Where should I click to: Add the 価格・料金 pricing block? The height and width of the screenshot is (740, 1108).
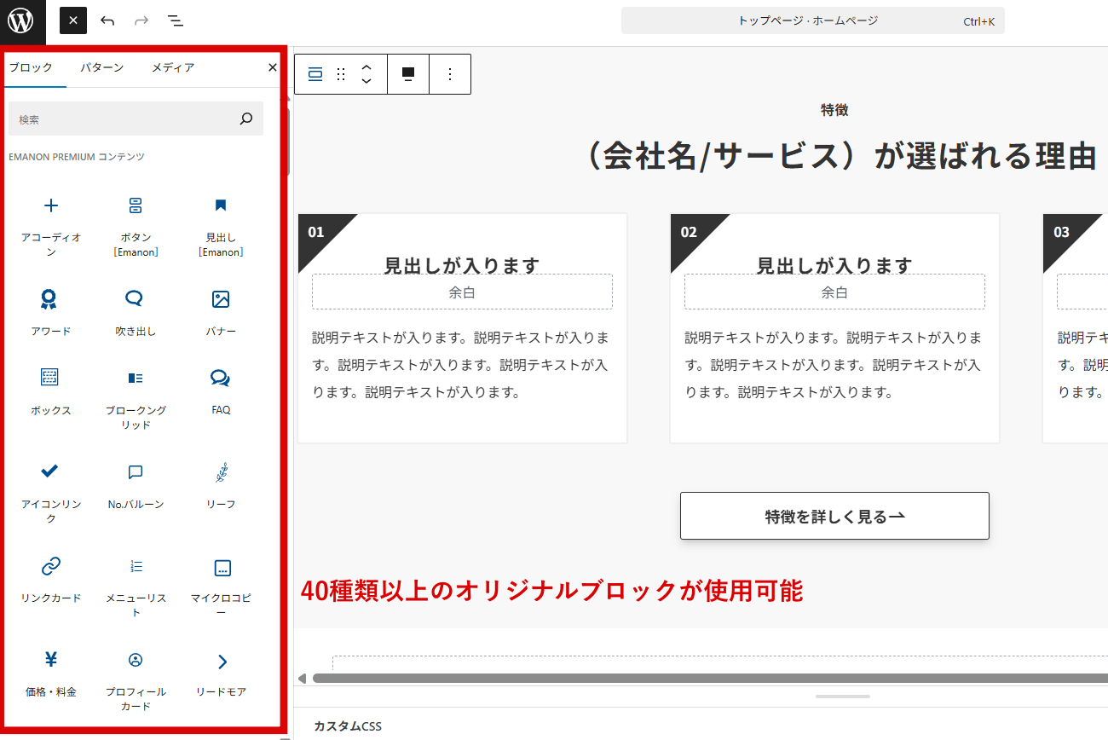pos(51,672)
